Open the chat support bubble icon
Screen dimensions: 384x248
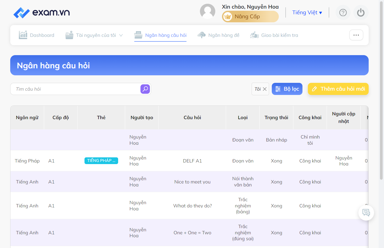pos(366,213)
